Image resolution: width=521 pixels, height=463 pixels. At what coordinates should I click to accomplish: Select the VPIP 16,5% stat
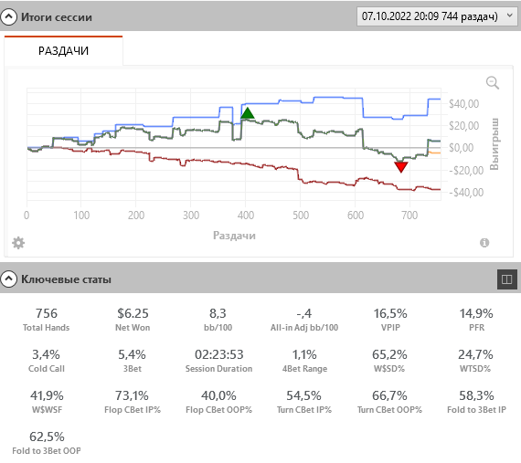[x=390, y=320]
